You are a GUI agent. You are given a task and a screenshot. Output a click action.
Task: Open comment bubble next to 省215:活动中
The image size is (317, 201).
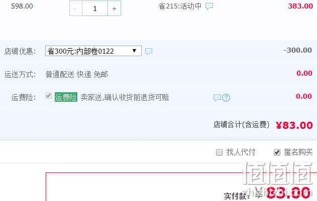tap(209, 6)
